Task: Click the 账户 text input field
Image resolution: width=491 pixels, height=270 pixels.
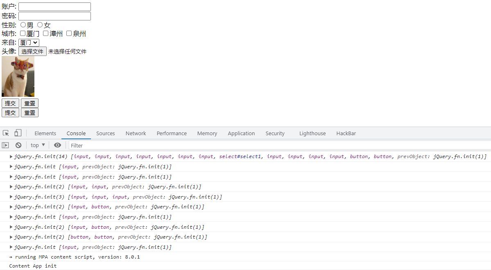Action: (54, 7)
